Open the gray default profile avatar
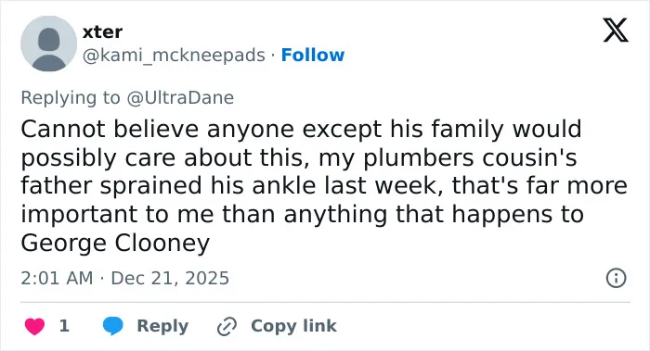The width and height of the screenshot is (650, 351). pos(49,44)
